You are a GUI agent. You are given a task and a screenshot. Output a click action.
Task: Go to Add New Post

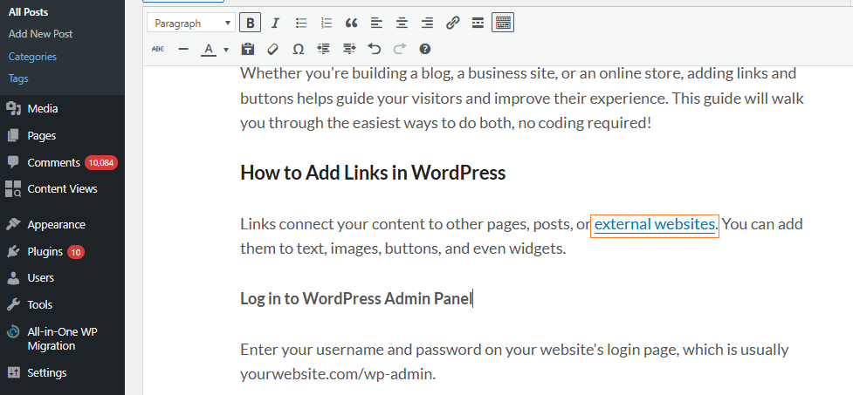click(x=40, y=34)
